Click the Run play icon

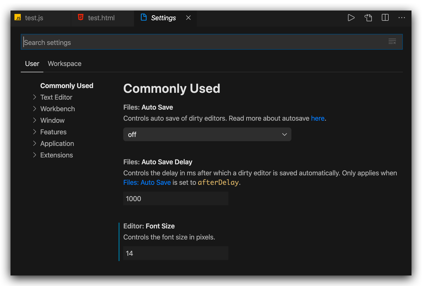point(351,18)
